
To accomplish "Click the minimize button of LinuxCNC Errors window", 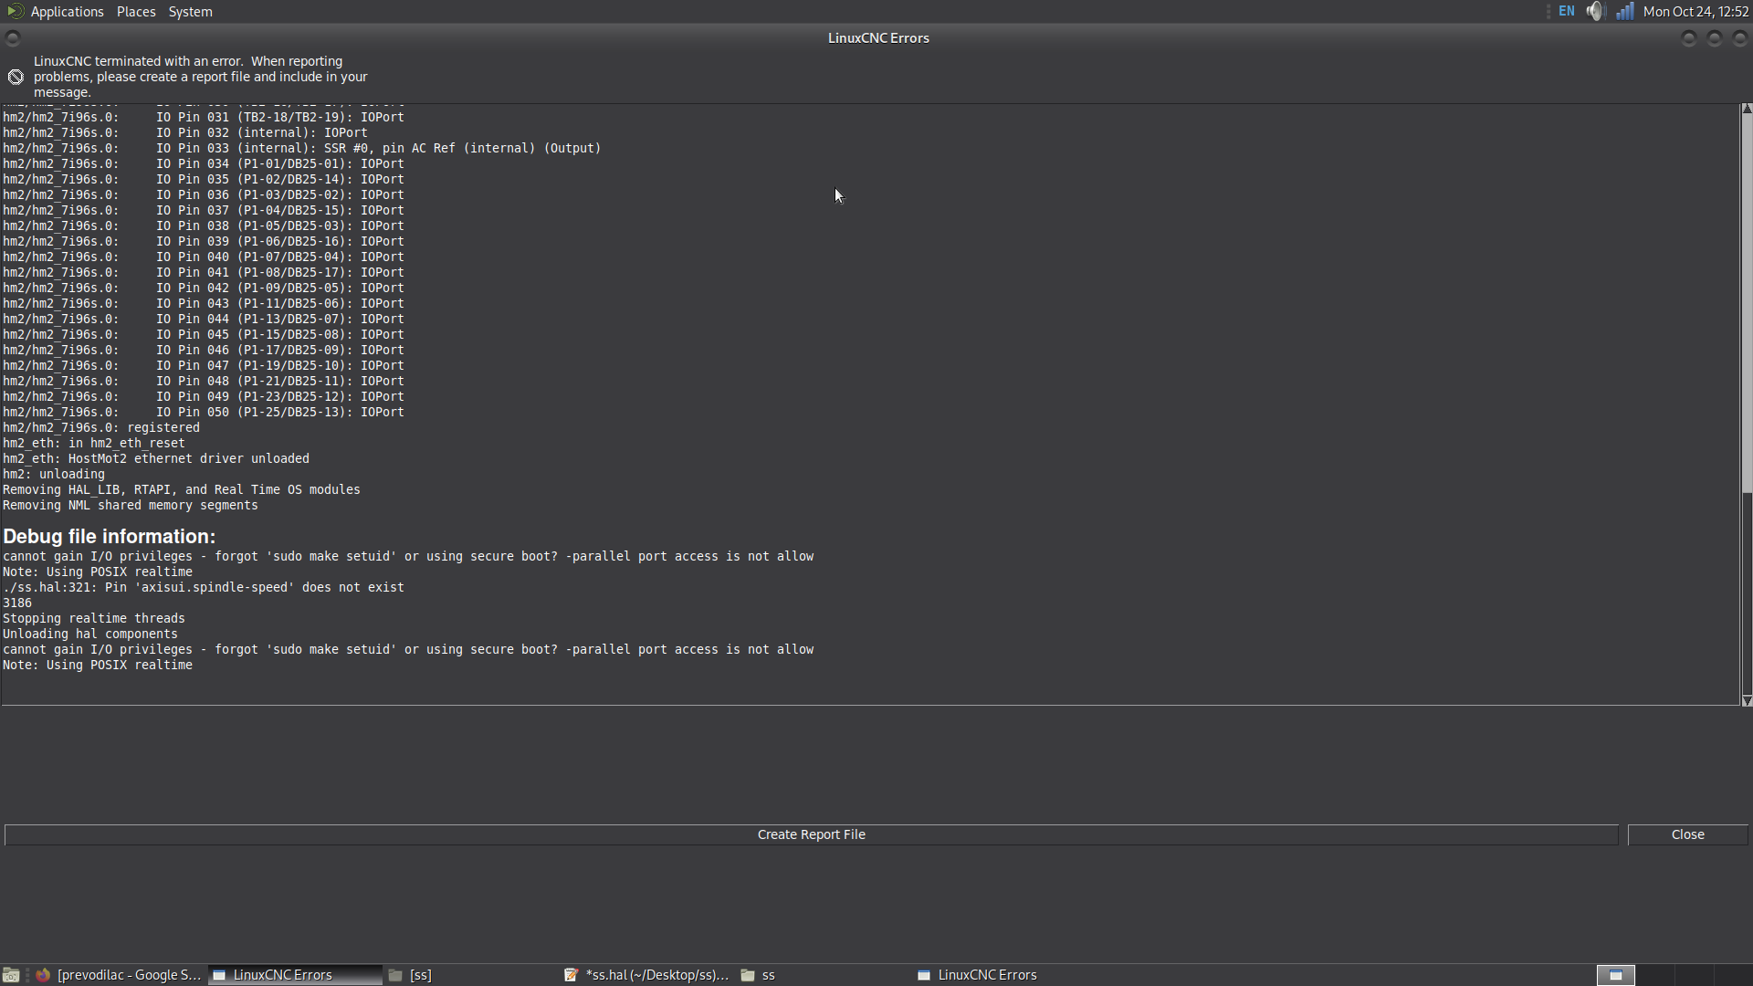I will tap(1689, 38).
